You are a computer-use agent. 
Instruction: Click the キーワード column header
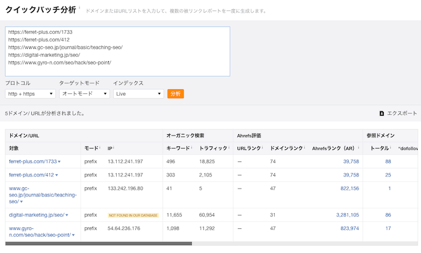point(178,148)
